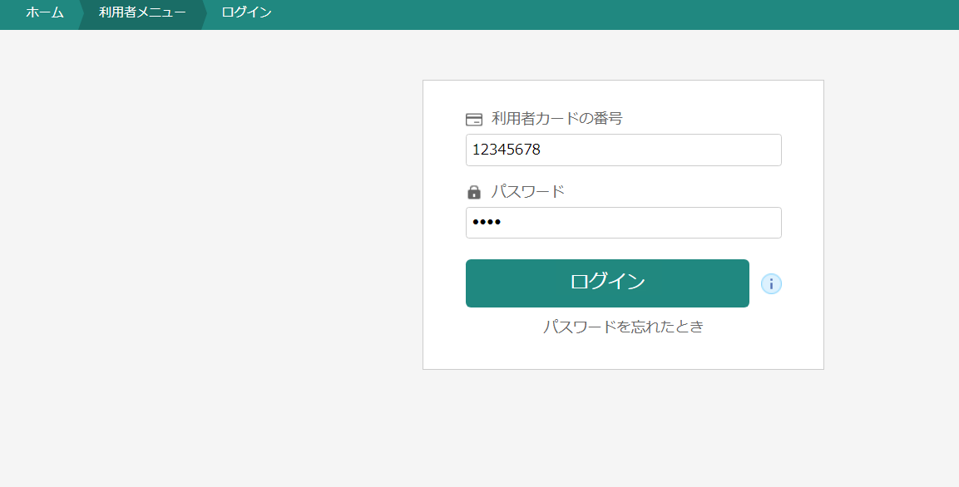Go to ホーム in the breadcrumb
Viewport: 959px width, 487px height.
pyautogui.click(x=45, y=13)
